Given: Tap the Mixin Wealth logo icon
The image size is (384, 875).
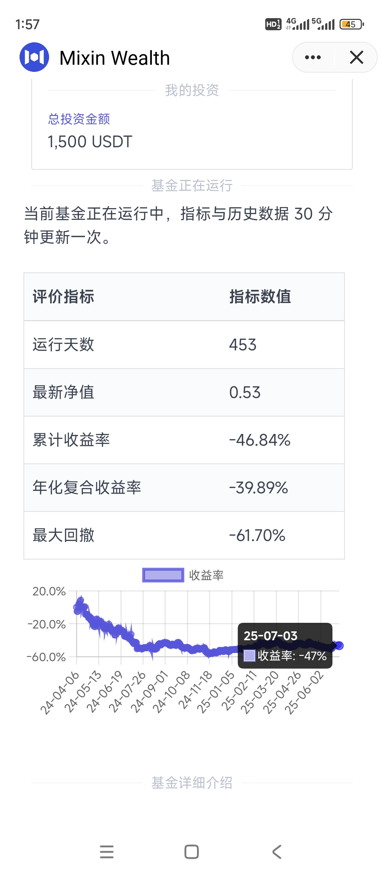Looking at the screenshot, I should pyautogui.click(x=34, y=57).
